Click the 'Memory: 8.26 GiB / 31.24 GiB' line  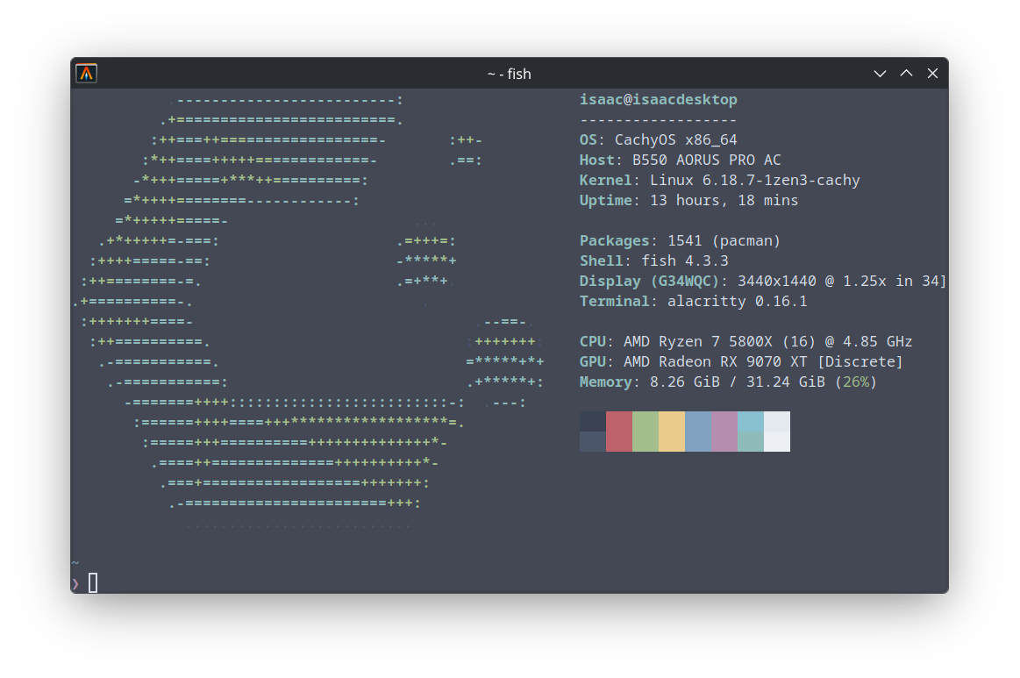tap(729, 382)
